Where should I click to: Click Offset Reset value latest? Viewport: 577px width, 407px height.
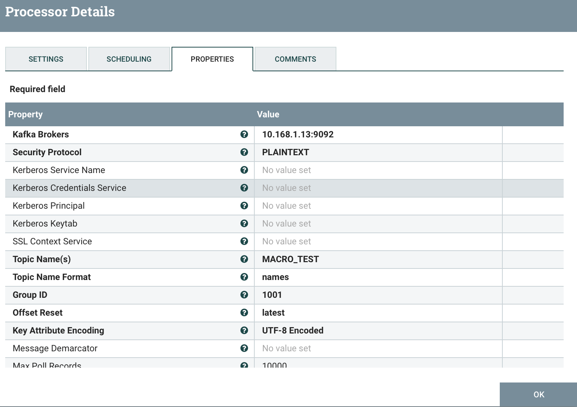273,313
